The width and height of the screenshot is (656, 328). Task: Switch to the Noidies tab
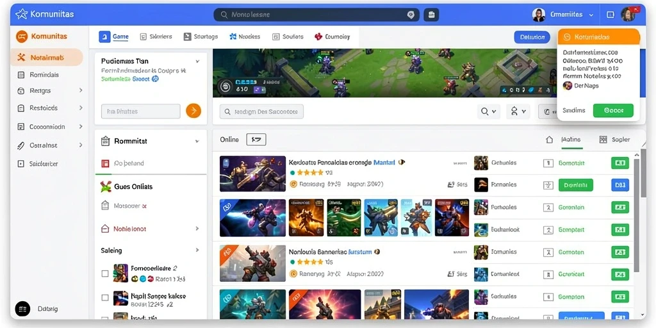coord(245,37)
